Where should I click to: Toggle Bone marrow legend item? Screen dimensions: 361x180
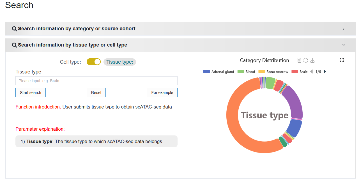[273, 71]
